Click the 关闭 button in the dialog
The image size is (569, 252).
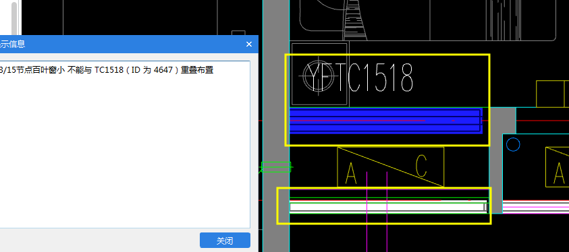click(x=225, y=241)
